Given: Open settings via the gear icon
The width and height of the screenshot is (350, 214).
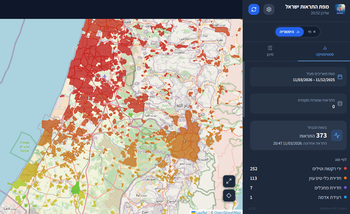Looking at the screenshot, I should coord(269,9).
